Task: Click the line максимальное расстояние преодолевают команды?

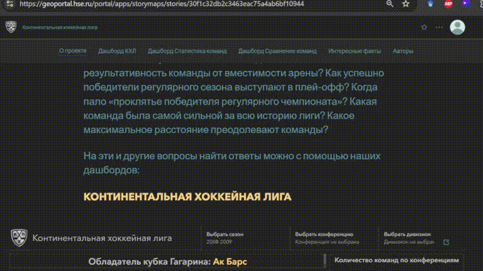Action: [206, 130]
